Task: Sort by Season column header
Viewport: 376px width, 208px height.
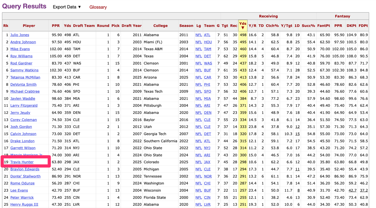Action: (x=186, y=26)
